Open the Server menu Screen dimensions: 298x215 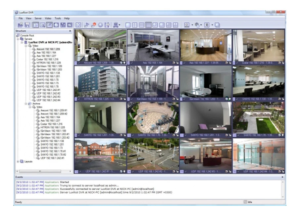pyautogui.click(x=38, y=19)
